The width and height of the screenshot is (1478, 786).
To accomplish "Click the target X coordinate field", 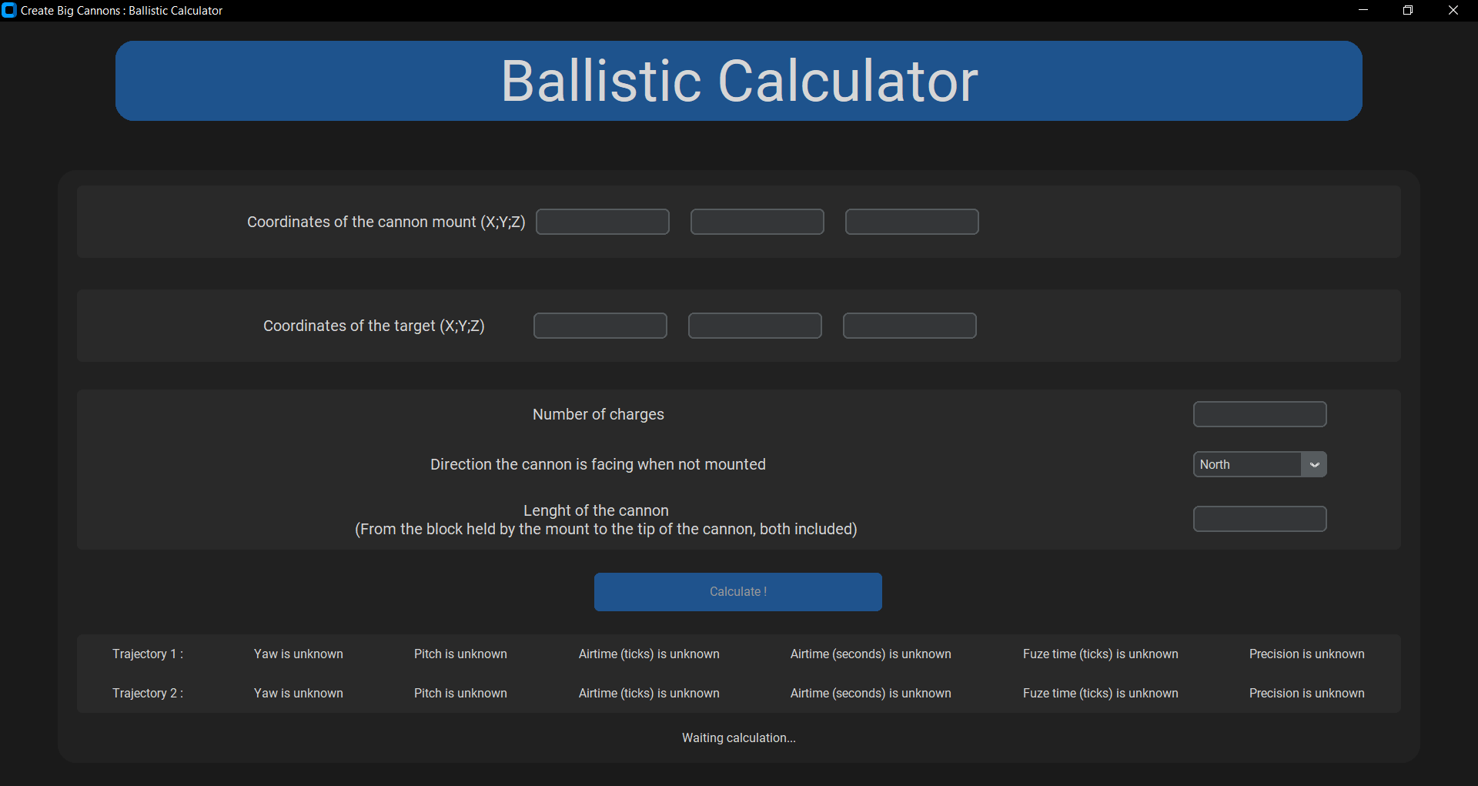I will [600, 325].
